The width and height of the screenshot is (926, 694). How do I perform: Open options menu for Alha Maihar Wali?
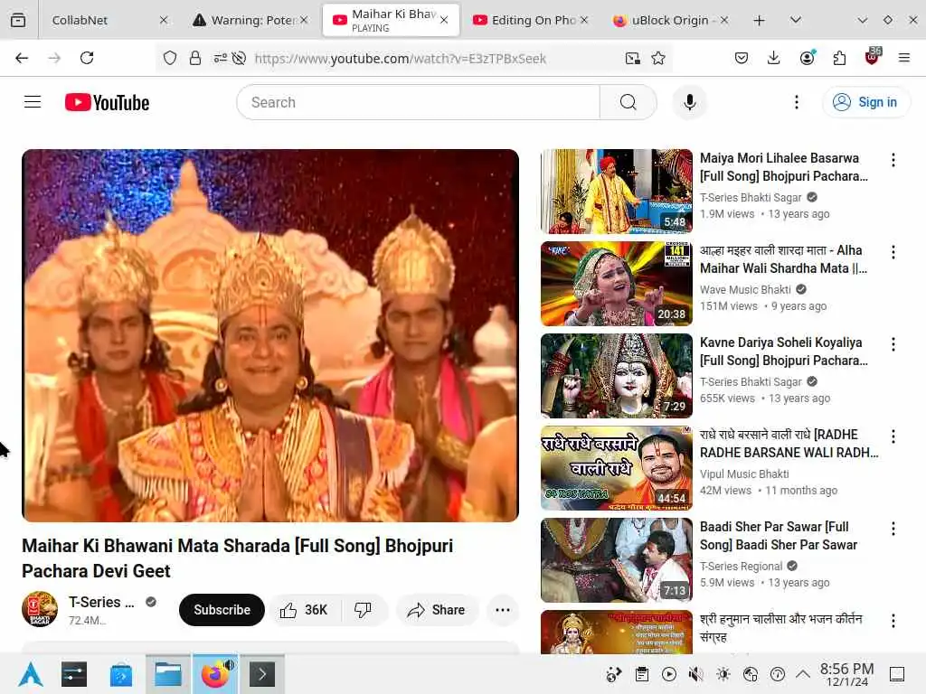[x=893, y=252]
